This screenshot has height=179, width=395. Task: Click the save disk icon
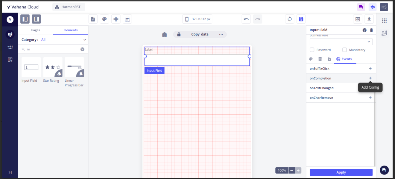tap(301, 19)
